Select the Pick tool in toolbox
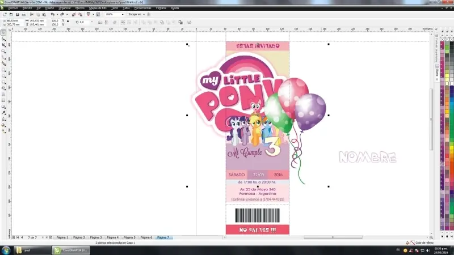This screenshot has height=255, width=454. click(3, 33)
